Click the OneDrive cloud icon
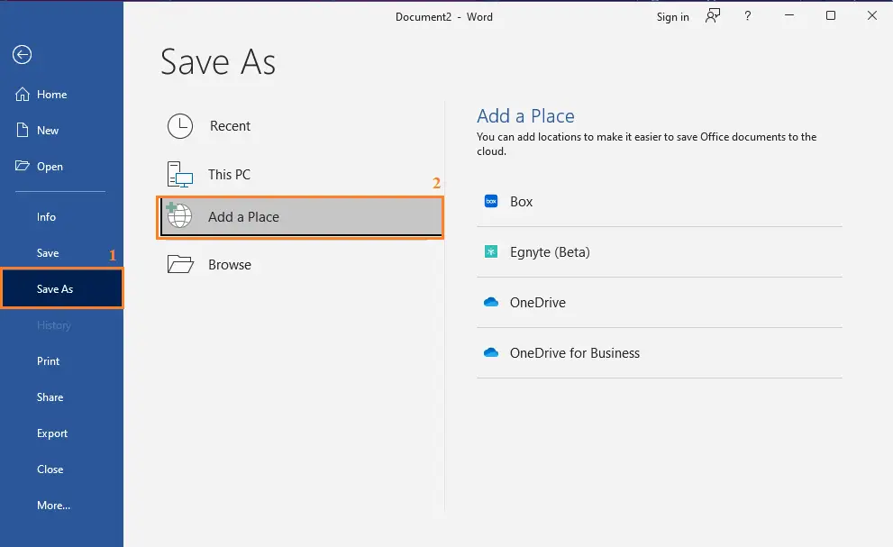893x547 pixels. [491, 302]
